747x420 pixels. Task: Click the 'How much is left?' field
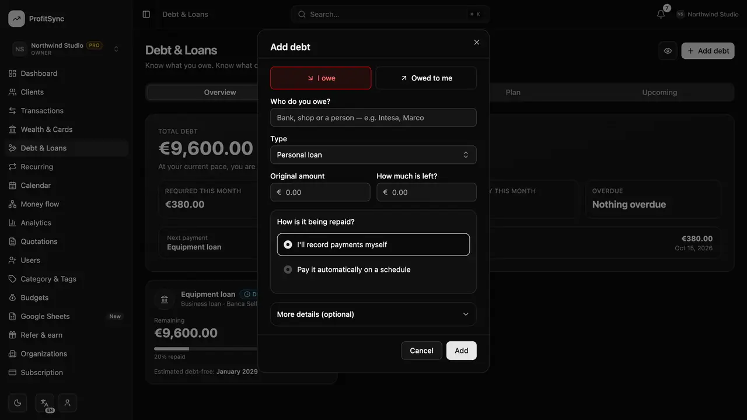(x=427, y=192)
